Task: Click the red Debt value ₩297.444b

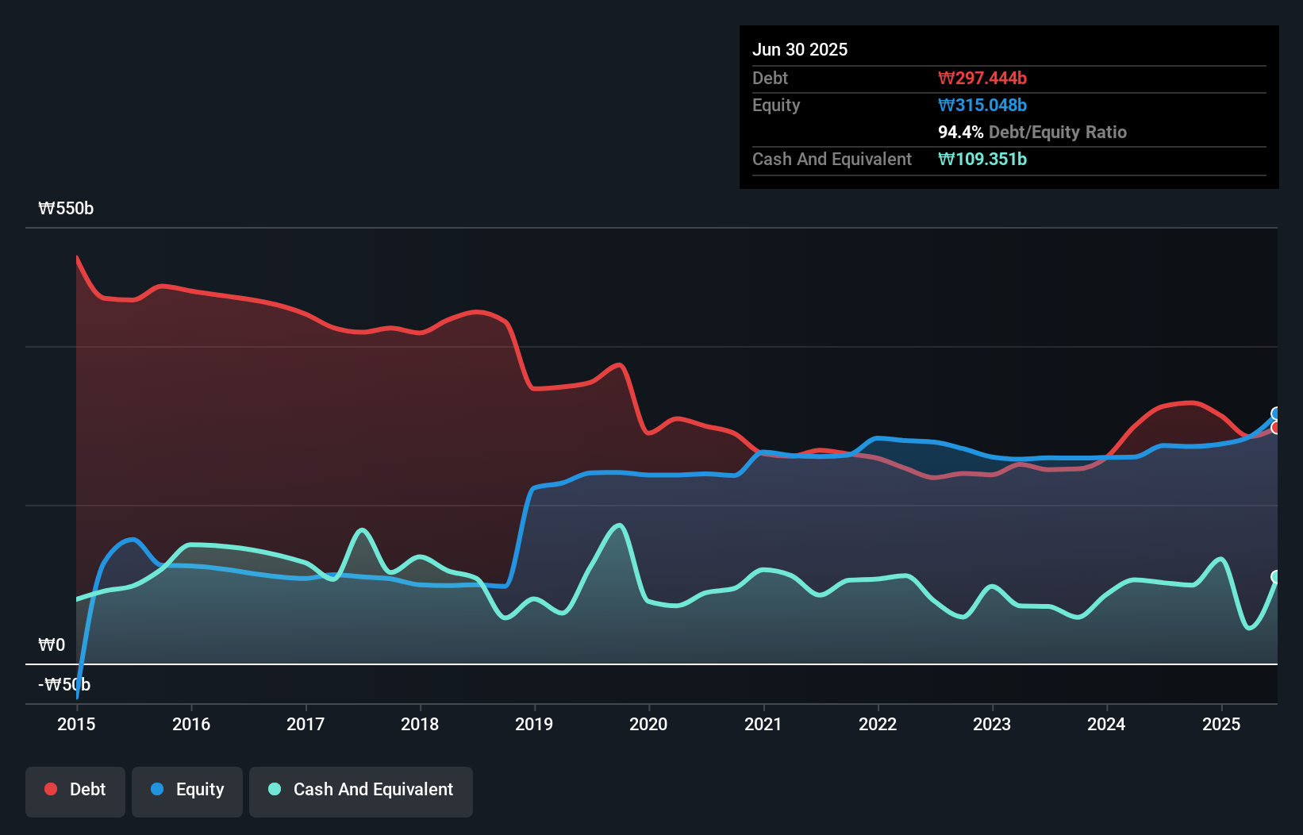Action: 982,78
